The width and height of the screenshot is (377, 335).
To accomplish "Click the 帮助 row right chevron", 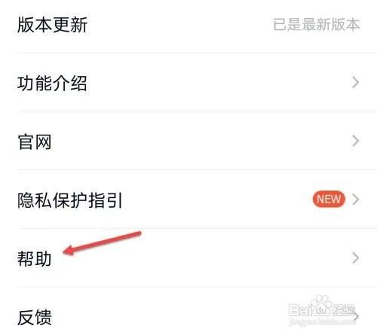I will (355, 258).
